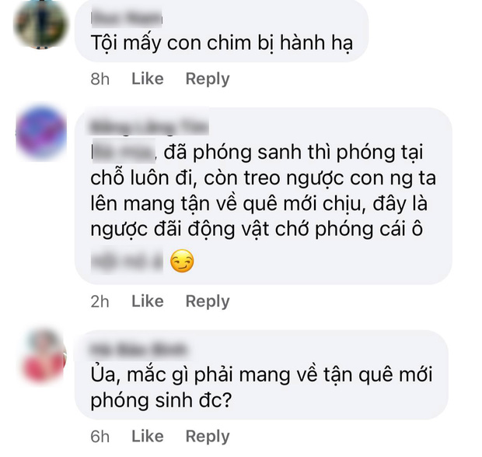Select the 'Tội mấy con chim bị hành hạ' comment bubble

(222, 31)
